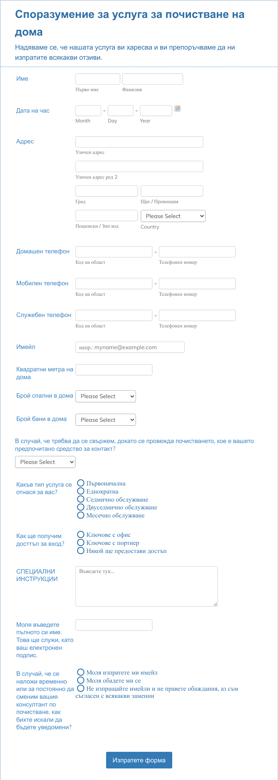Expand Брой бани в дома dropdown
This screenshot has height=780, width=278.
(x=106, y=420)
